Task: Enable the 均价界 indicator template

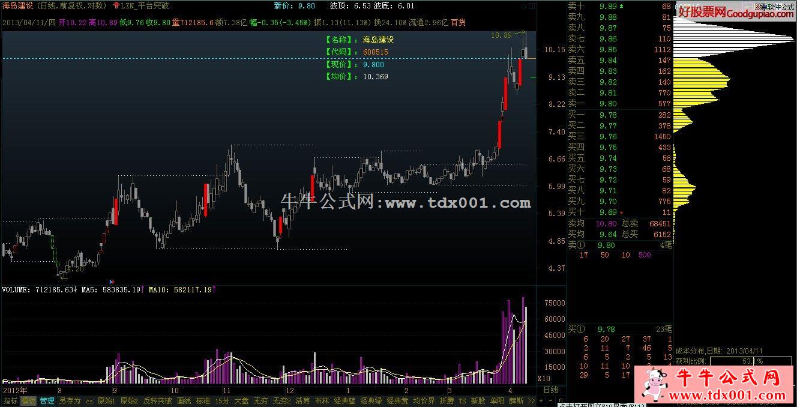Action: pos(424,400)
